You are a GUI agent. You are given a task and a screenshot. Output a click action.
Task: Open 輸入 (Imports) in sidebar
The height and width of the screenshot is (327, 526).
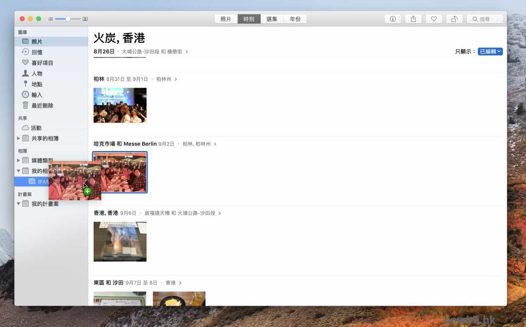[37, 95]
